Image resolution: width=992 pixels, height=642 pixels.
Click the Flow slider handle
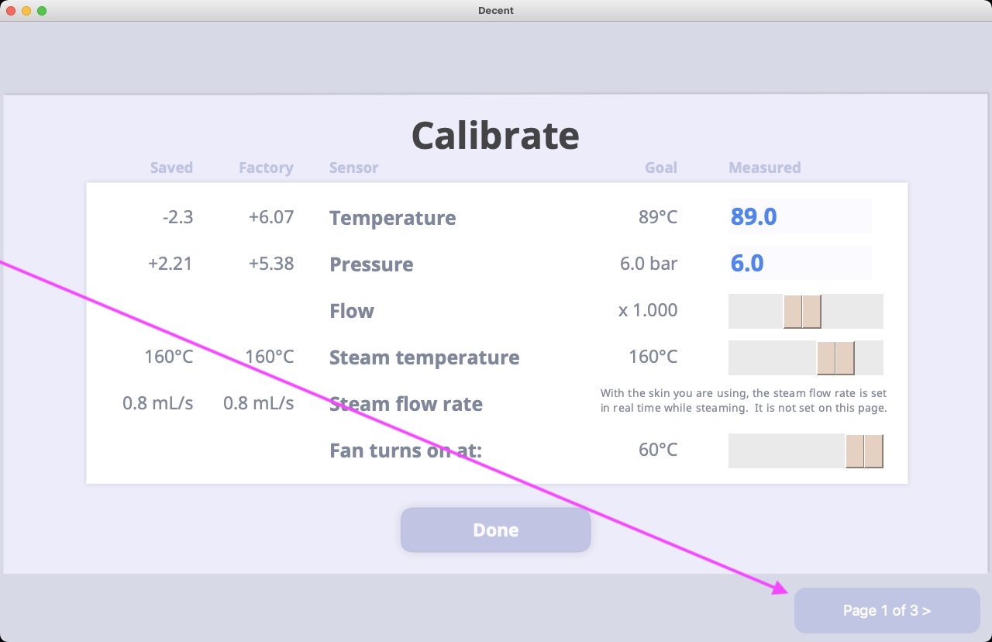click(802, 311)
